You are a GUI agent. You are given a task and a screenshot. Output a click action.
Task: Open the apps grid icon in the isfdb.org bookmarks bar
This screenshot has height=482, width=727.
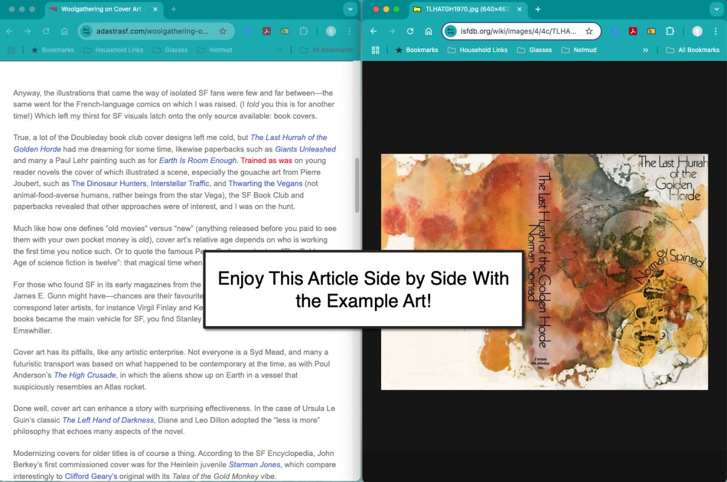[376, 50]
